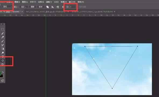Open the 3D(D) menu
Image resolution: width=159 pixels, height=97 pixels.
[x=56, y=2]
